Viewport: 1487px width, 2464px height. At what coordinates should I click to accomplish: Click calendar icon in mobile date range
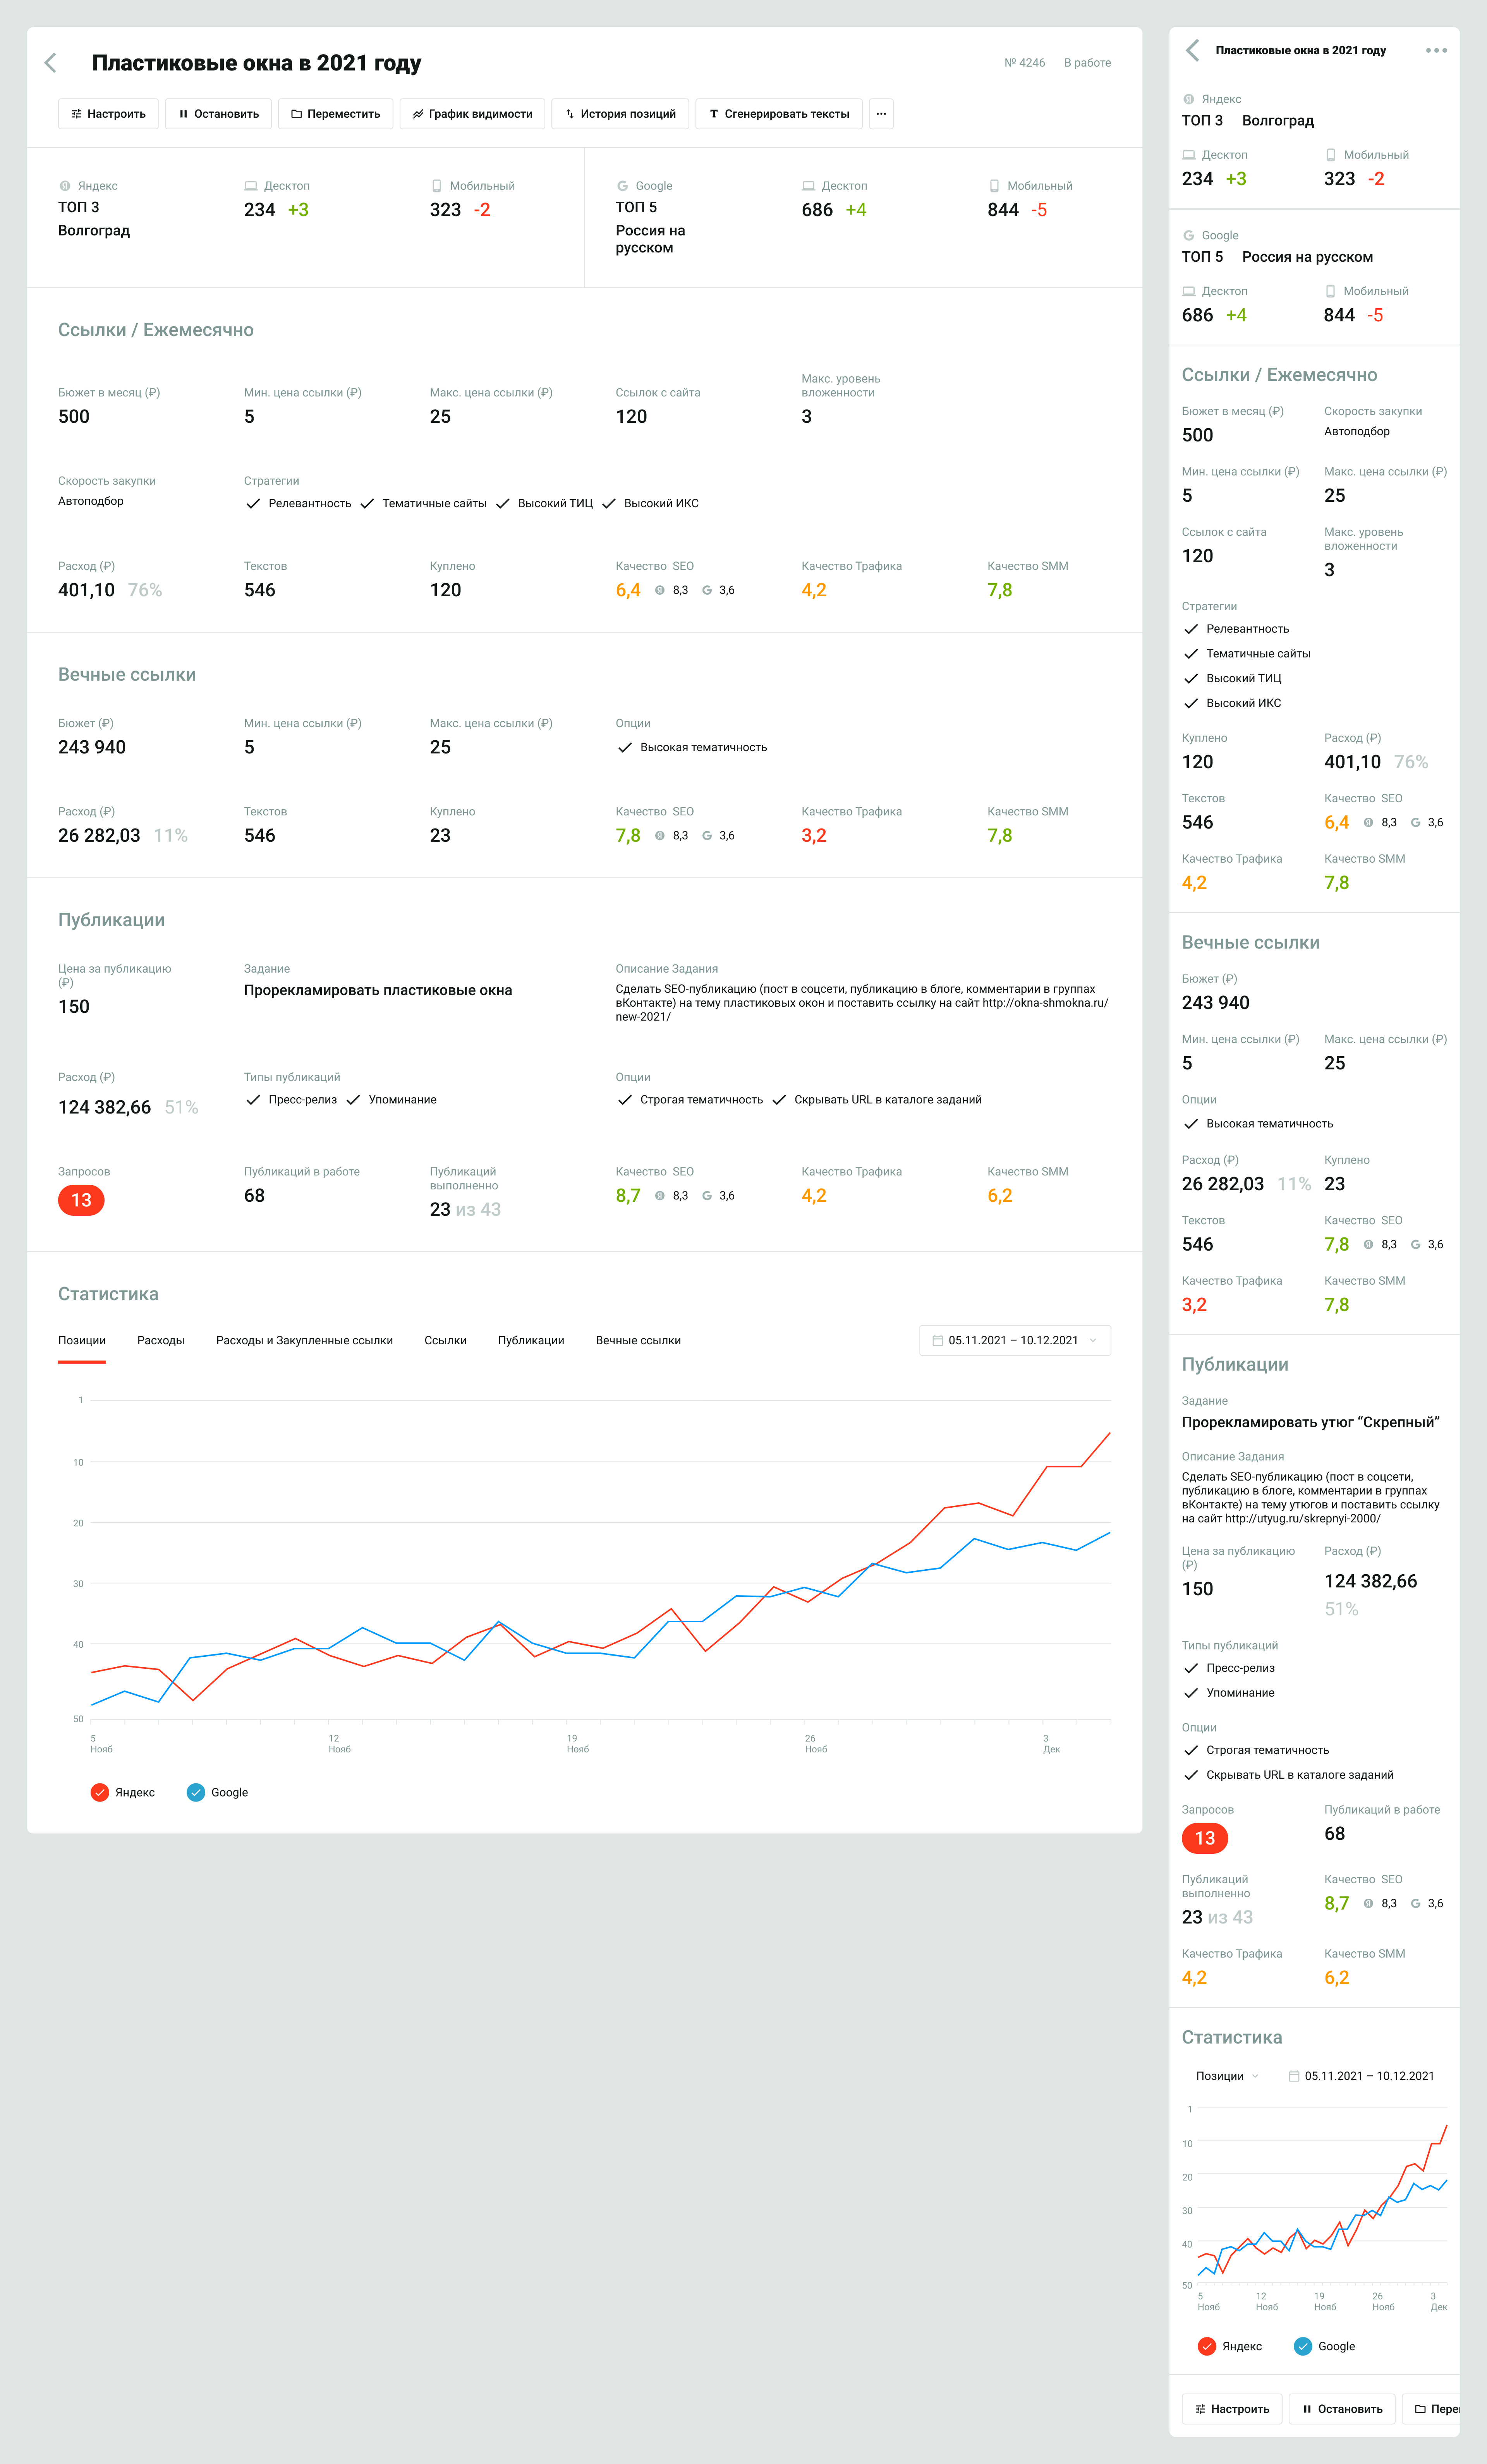1294,2076
